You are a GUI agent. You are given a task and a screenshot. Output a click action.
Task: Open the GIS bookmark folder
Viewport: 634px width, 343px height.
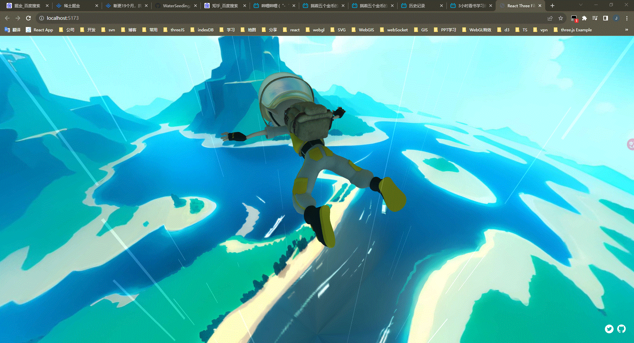[x=421, y=30]
